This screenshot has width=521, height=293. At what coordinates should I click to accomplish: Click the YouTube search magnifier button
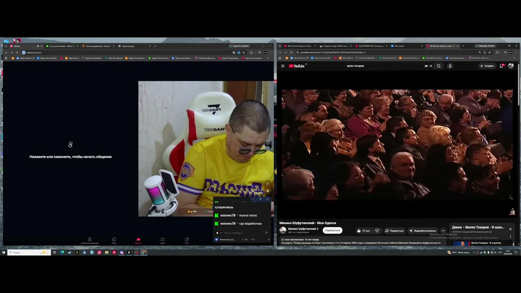[x=439, y=66]
